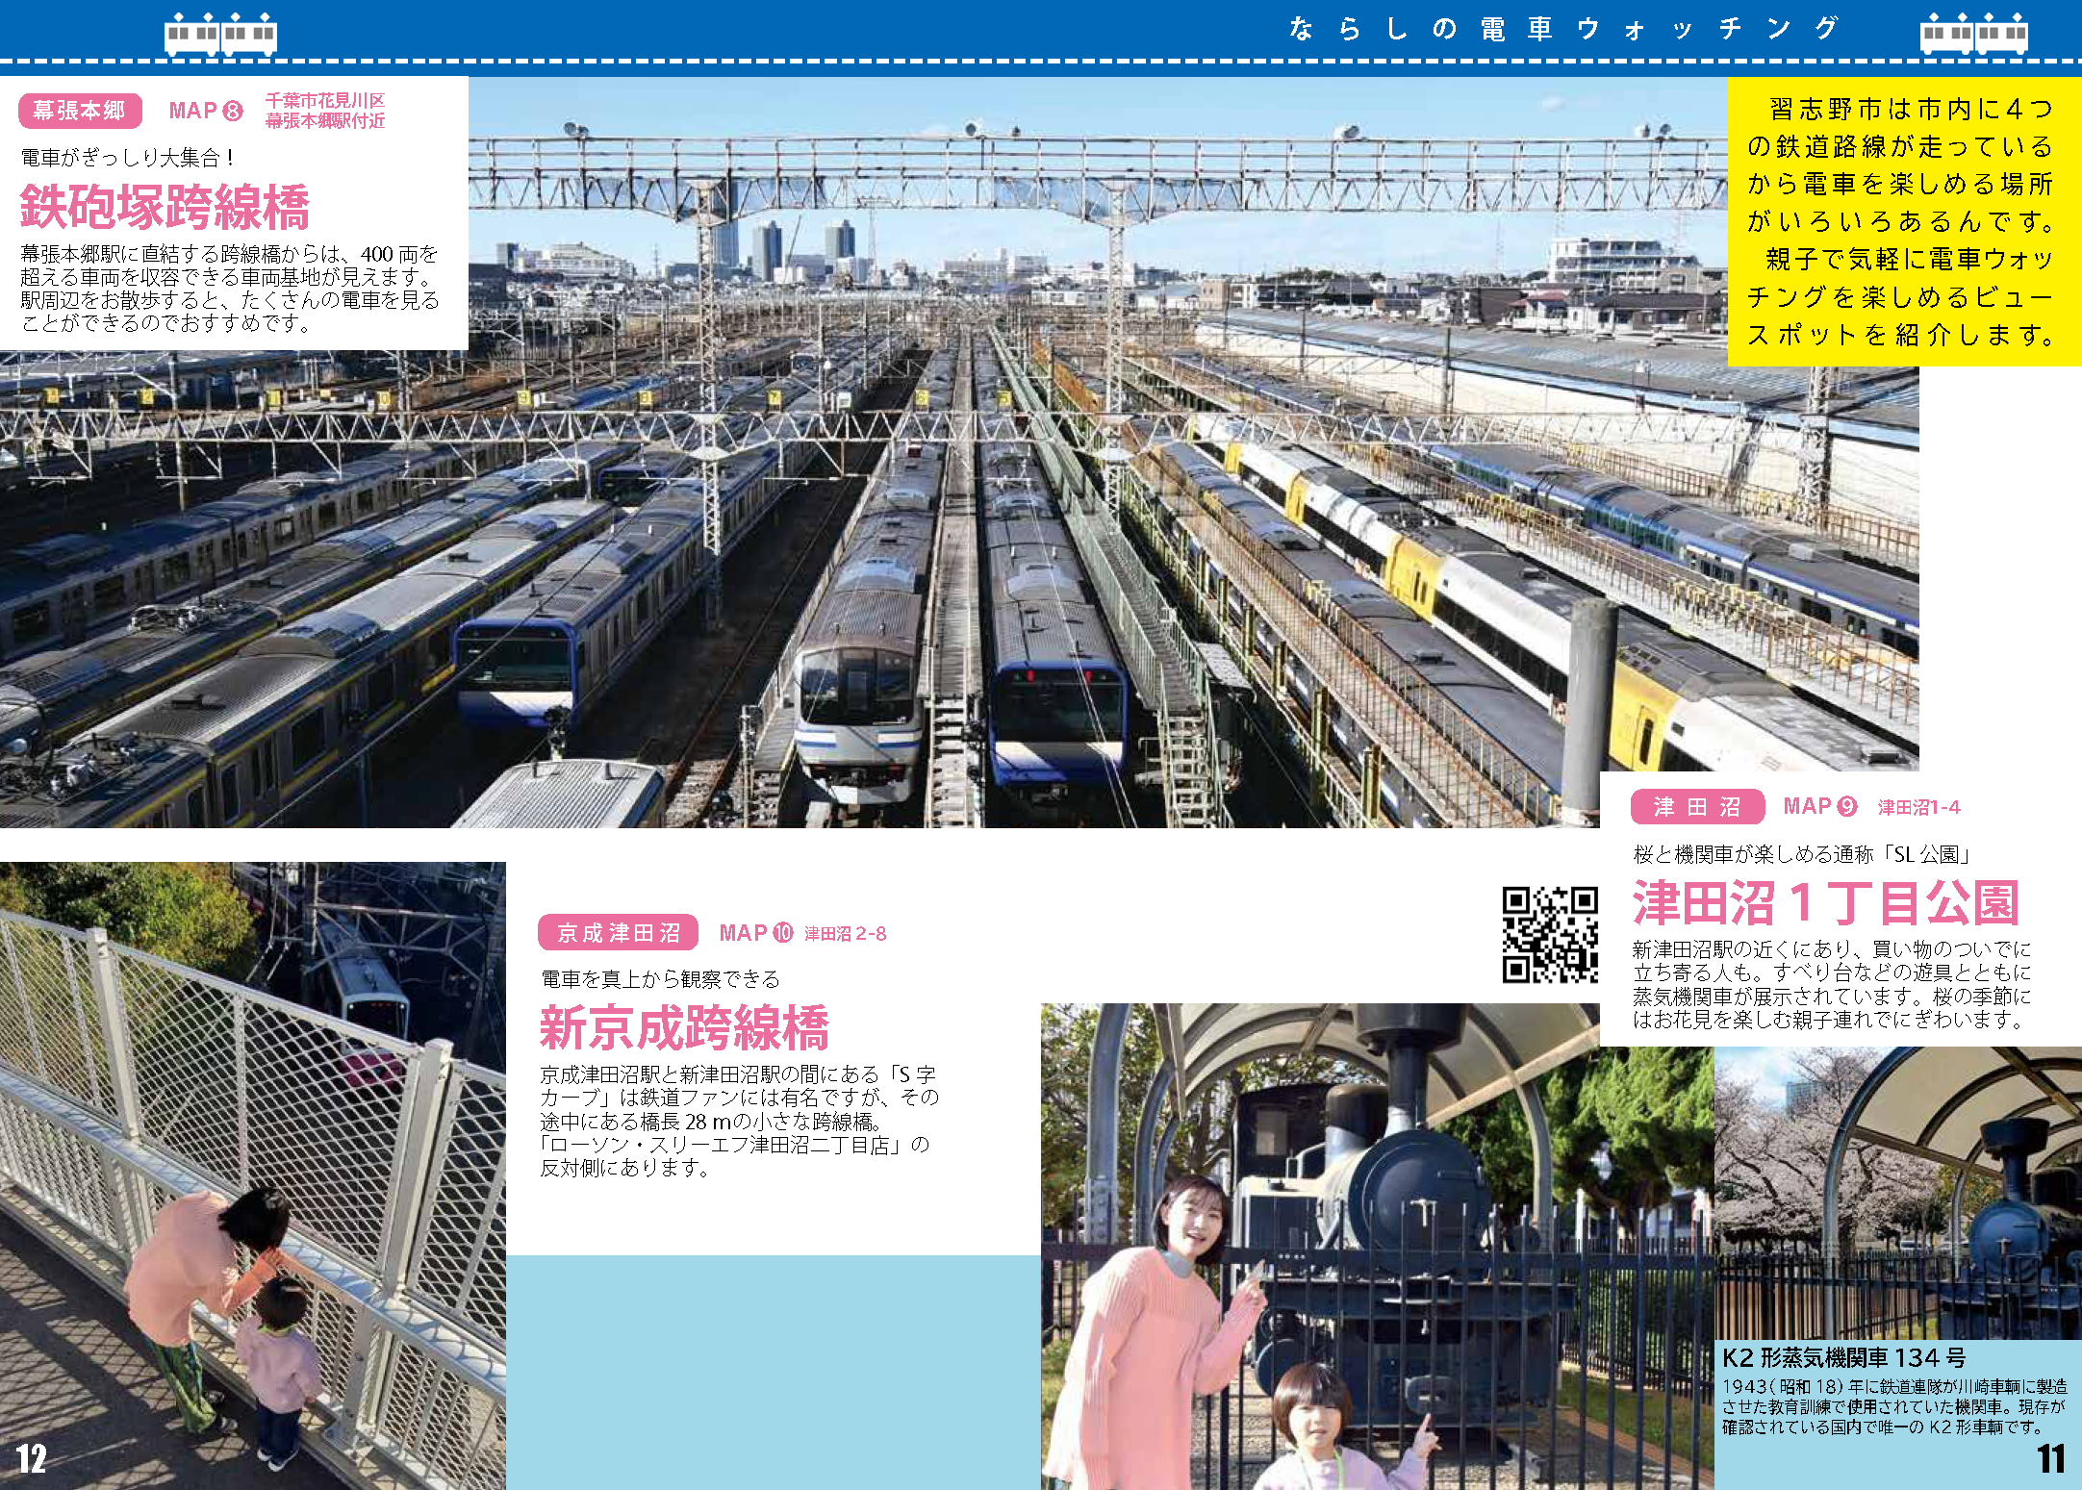Click the MAP 9 marker label
The image size is (2082, 1490).
1819,806
